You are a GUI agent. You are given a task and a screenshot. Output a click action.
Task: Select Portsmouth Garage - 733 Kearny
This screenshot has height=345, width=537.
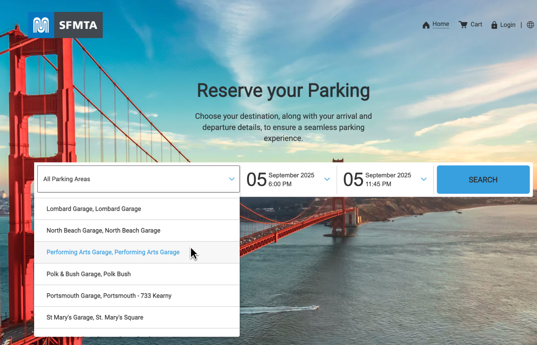tap(109, 296)
